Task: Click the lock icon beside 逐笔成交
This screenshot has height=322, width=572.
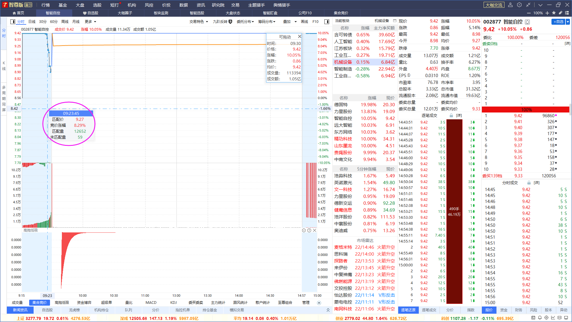Action: tap(451, 115)
